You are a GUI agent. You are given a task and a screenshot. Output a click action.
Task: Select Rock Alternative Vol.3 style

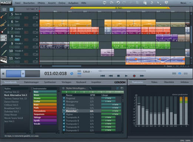coord(16,95)
